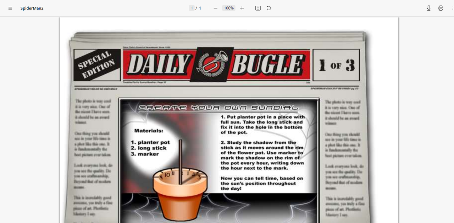Click the Daily Bugle masthead on the page
Image resolution: width=454 pixels, height=223 pixels.
pos(216,65)
